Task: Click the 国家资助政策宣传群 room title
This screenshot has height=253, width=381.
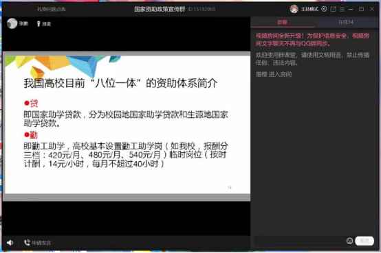Action: click(160, 9)
